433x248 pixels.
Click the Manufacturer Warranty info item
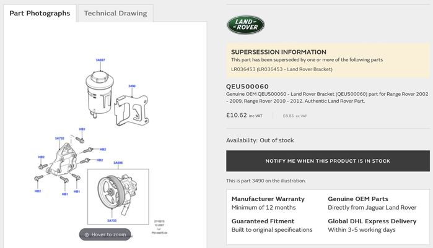coord(268,203)
